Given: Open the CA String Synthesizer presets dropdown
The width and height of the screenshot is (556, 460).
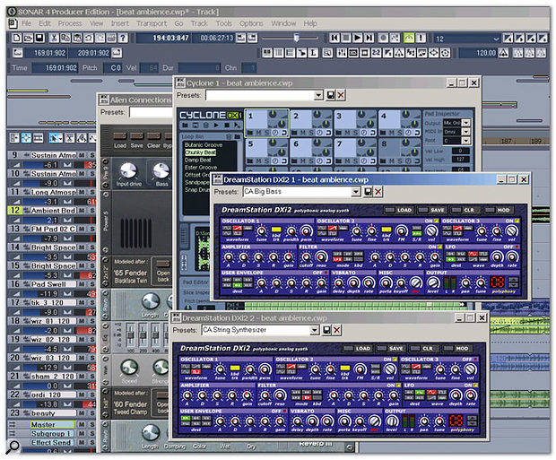Looking at the screenshot, I should pyautogui.click(x=314, y=330).
